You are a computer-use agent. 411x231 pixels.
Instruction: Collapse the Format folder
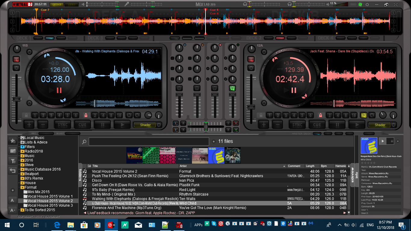19,187
